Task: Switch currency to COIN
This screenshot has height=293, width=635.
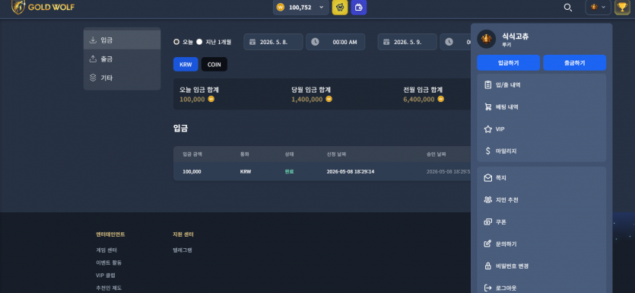Action: [214, 65]
